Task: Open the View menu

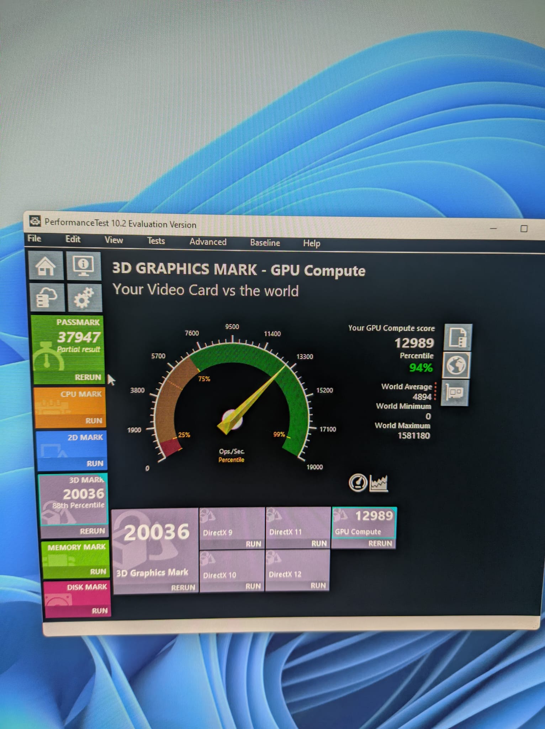Action: 114,240
